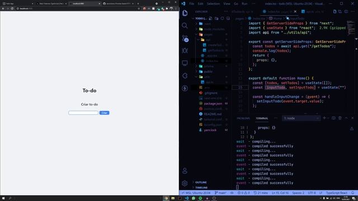The image size is (358, 201).
Task: Click the VS Code icon in the taskbar
Action: tap(186, 198)
